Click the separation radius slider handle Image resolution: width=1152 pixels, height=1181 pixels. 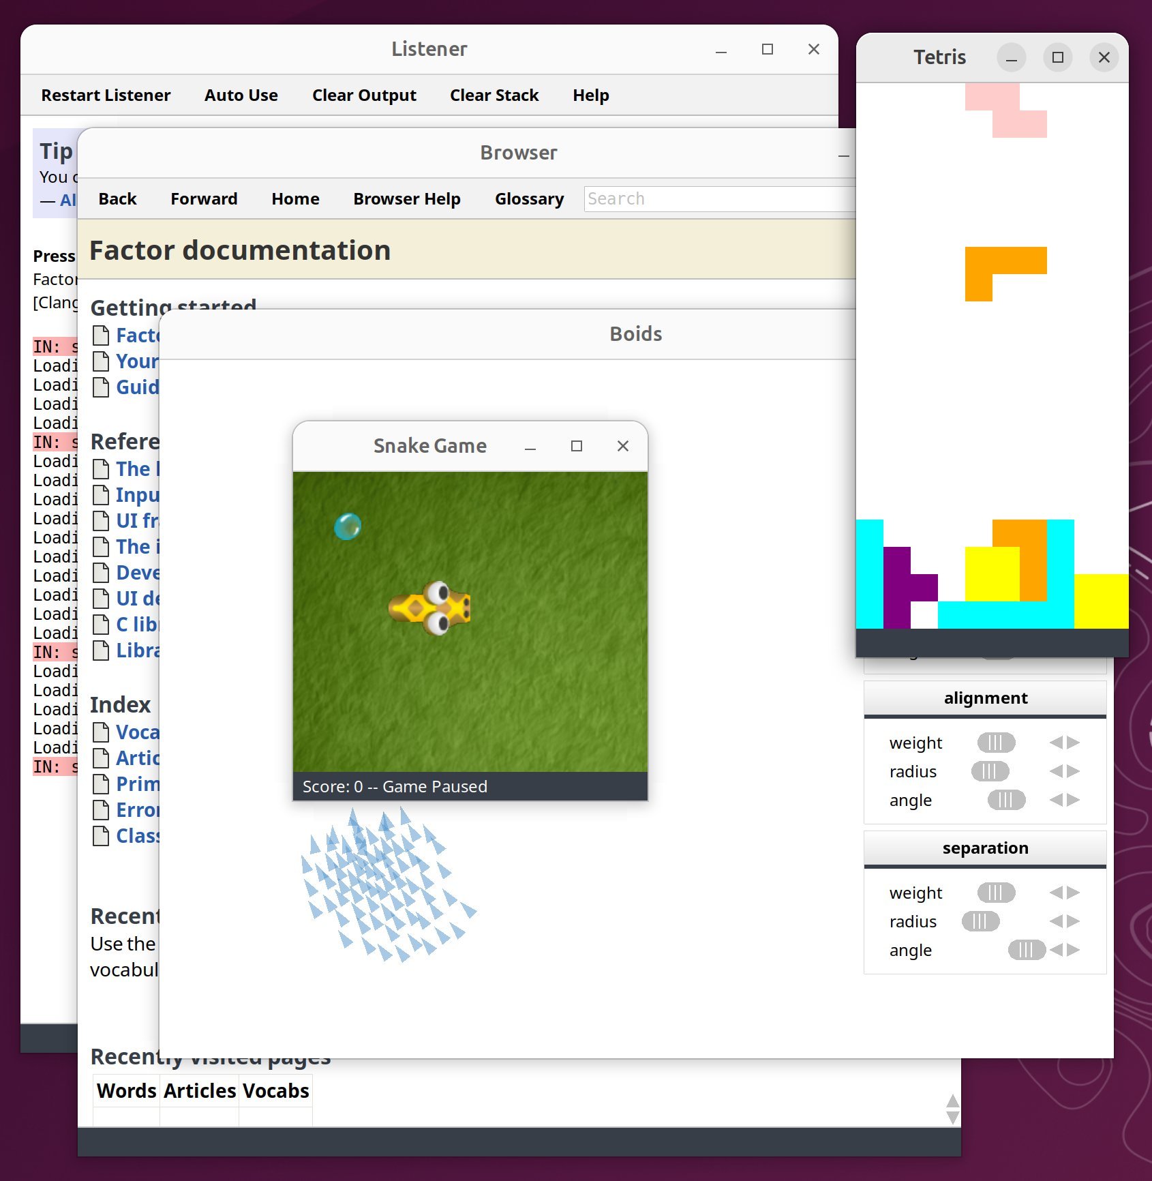tap(980, 921)
